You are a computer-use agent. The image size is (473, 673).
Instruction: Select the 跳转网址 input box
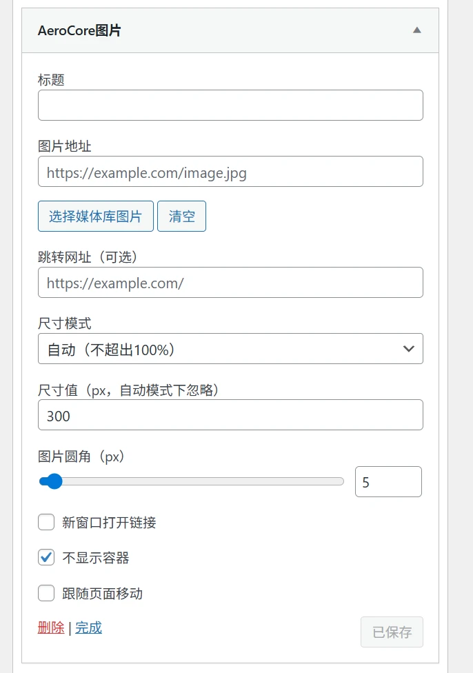230,283
